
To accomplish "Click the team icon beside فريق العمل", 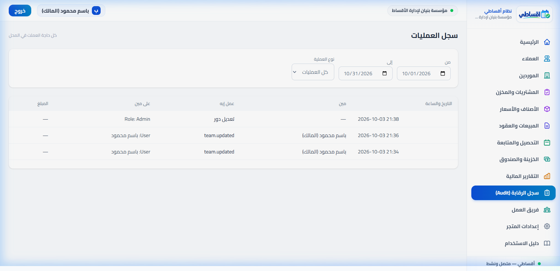I will tap(547, 210).
